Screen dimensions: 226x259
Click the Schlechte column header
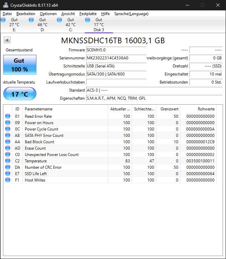tap(144, 109)
